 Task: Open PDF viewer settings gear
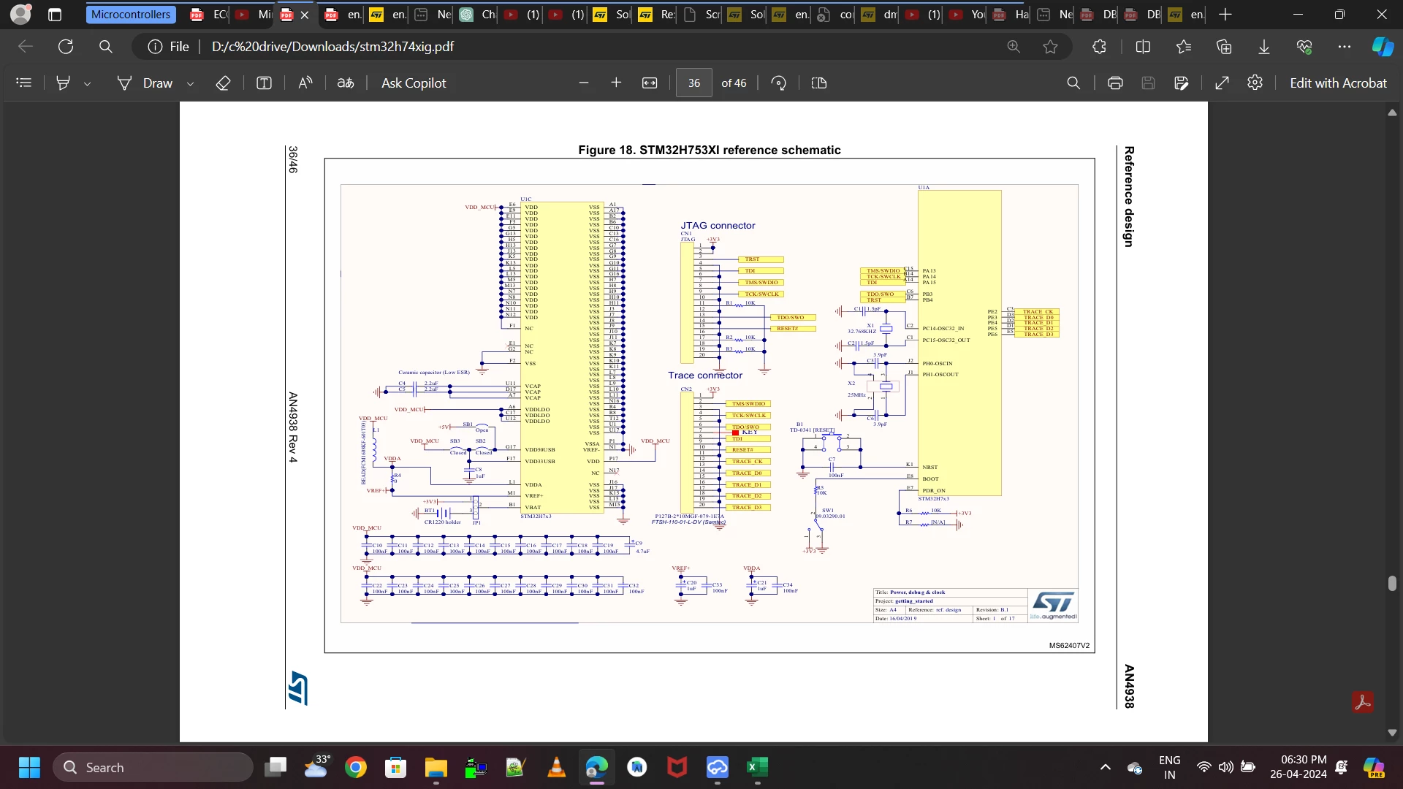pyautogui.click(x=1255, y=83)
